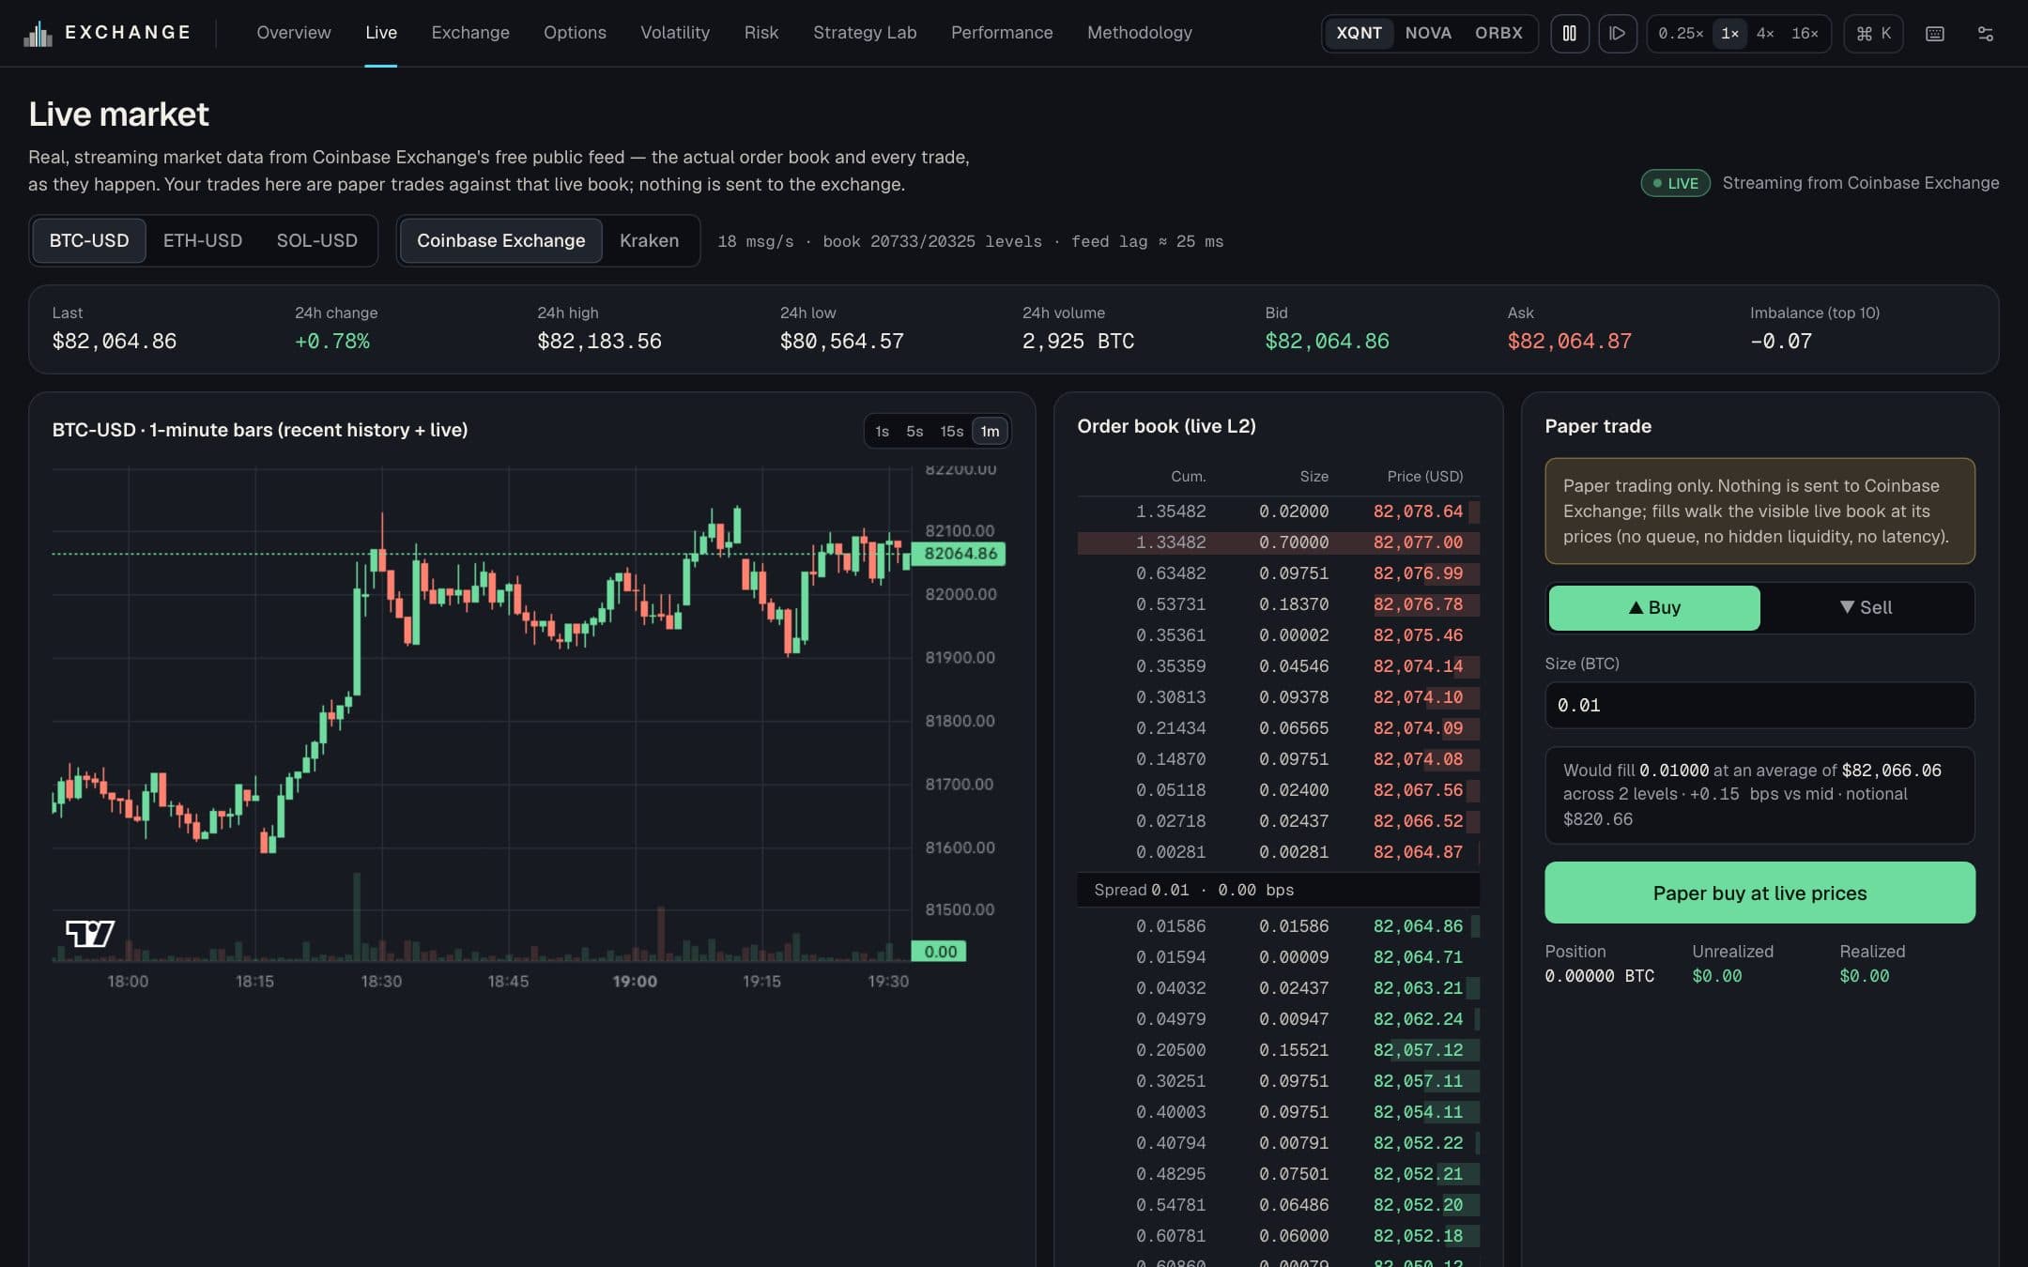Open the Exchange tab in the navigation
This screenshot has width=2028, height=1267.
[x=470, y=33]
